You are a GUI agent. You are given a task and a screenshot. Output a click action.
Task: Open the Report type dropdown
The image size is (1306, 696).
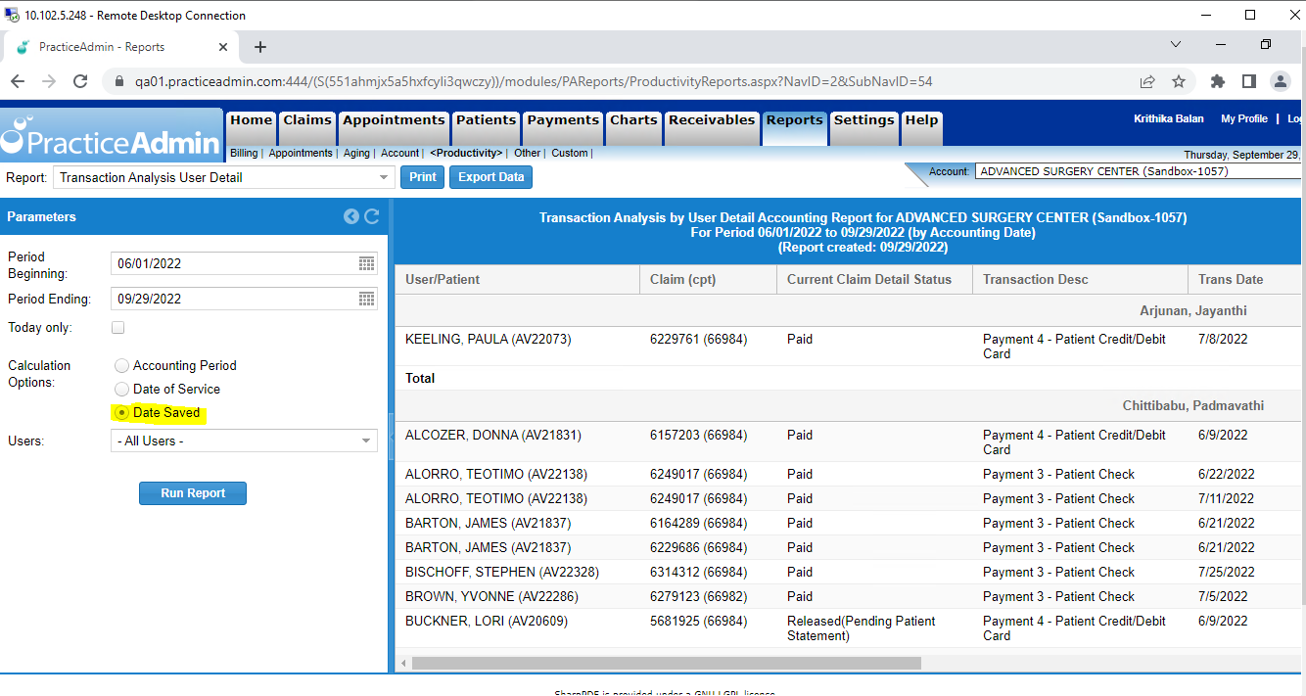tap(224, 177)
